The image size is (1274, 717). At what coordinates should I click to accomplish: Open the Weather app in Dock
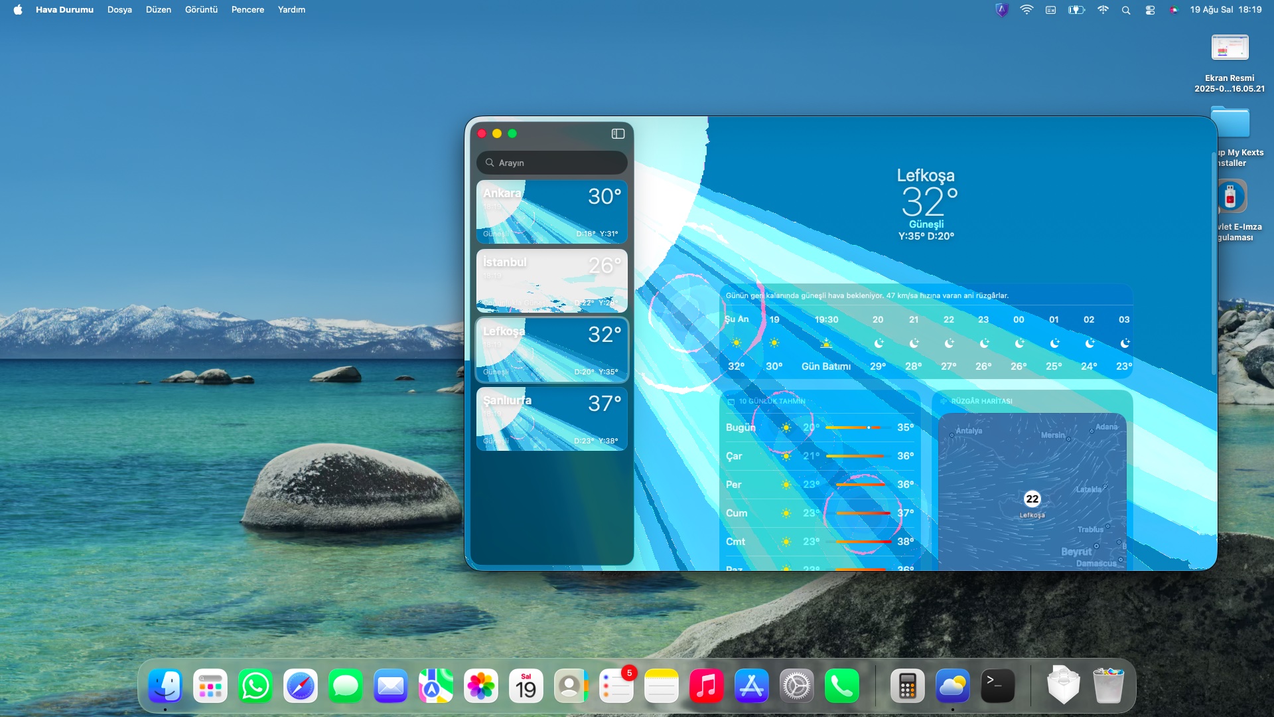pyautogui.click(x=952, y=686)
